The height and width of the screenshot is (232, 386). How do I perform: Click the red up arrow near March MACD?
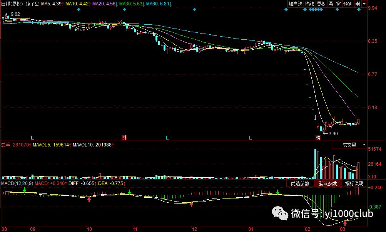coord(345,223)
